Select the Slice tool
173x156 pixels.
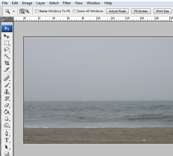tap(7, 70)
